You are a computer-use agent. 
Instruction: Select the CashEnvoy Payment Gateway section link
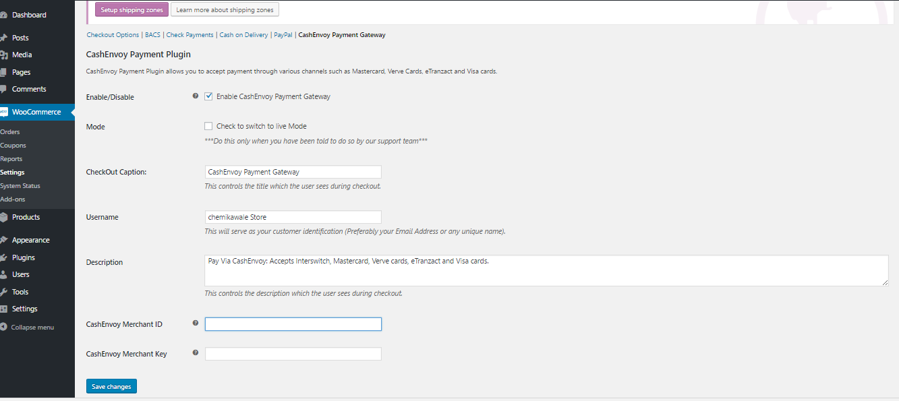pyautogui.click(x=342, y=35)
